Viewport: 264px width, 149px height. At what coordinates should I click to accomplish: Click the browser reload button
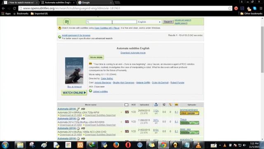[x=15, y=8]
